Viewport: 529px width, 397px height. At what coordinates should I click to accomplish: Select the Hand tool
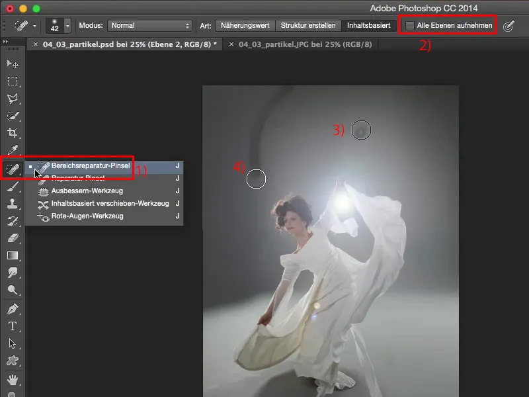pyautogui.click(x=13, y=379)
